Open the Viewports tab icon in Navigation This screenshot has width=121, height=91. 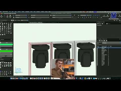pyautogui.click(x=103, y=41)
